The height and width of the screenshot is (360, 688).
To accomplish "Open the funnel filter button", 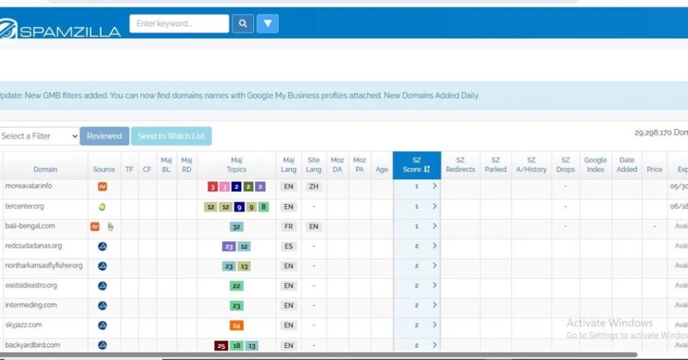I will point(267,24).
